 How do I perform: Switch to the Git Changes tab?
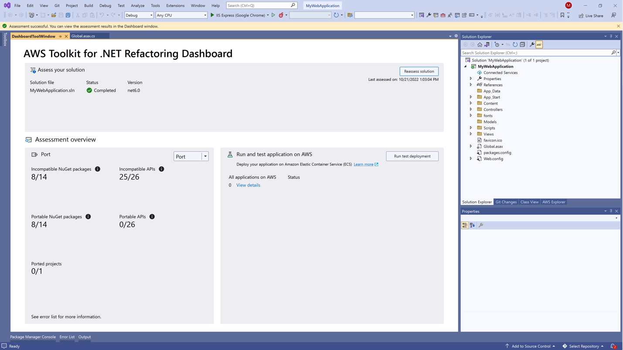coord(506,202)
